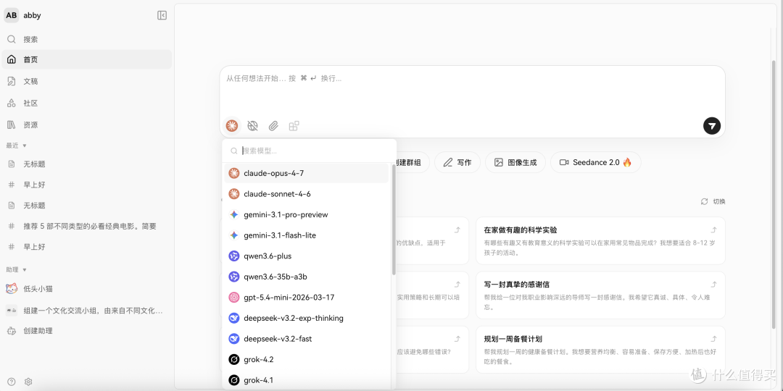The width and height of the screenshot is (783, 391).
Task: Click the abby user avatar
Action: click(12, 15)
